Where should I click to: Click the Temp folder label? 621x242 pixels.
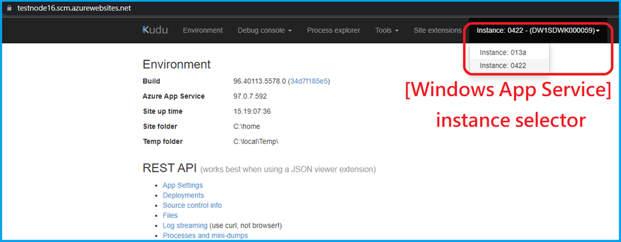(x=163, y=141)
